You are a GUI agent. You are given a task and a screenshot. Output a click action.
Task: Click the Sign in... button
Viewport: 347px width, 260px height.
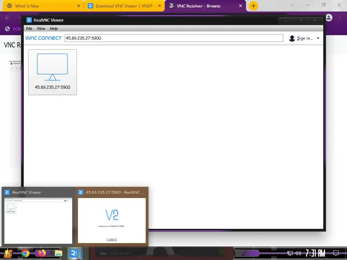pyautogui.click(x=305, y=38)
